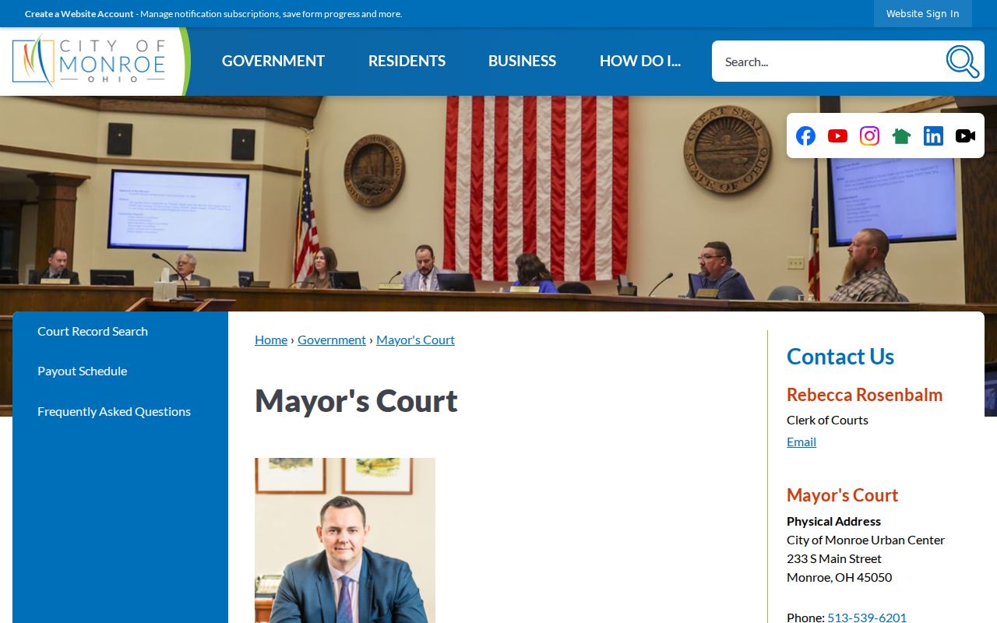Click the Email link for Rebecca Rosenbalm
This screenshot has width=997, height=623.
[801, 442]
